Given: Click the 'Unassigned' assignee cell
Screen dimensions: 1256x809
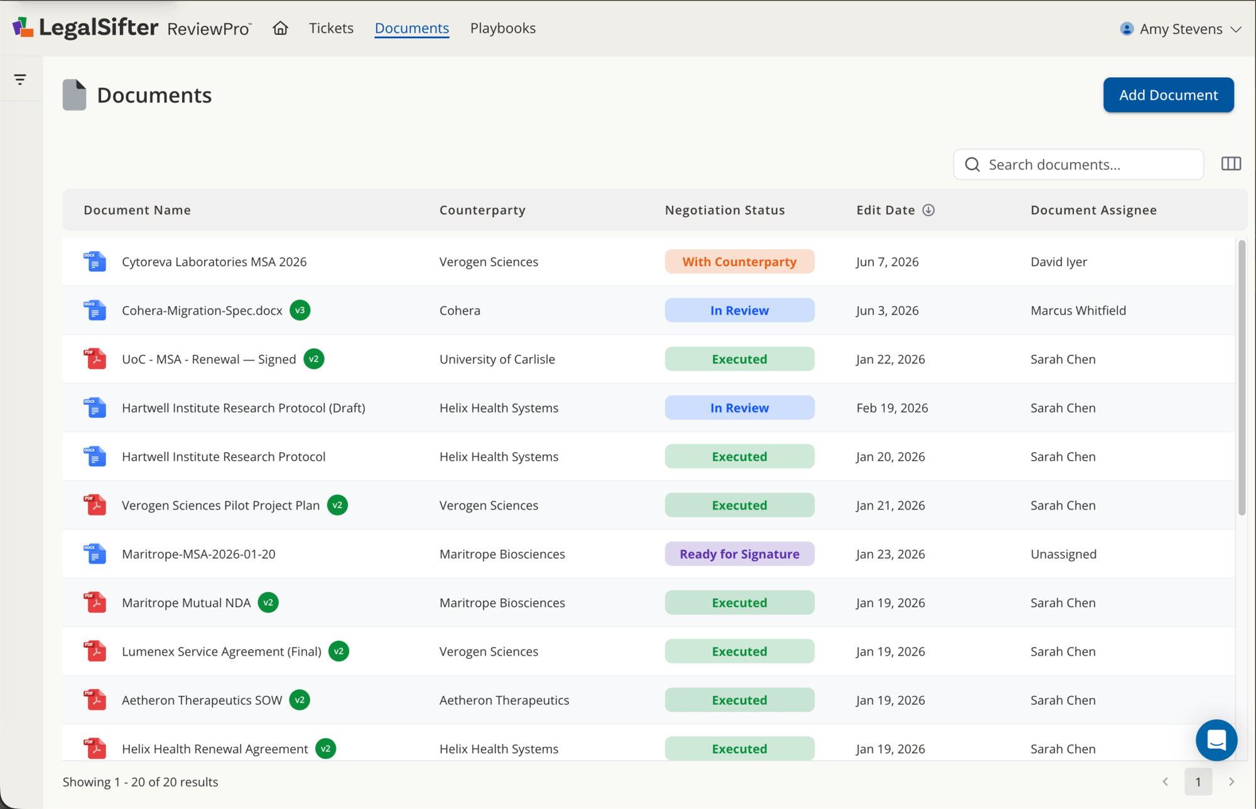Looking at the screenshot, I should 1063,554.
